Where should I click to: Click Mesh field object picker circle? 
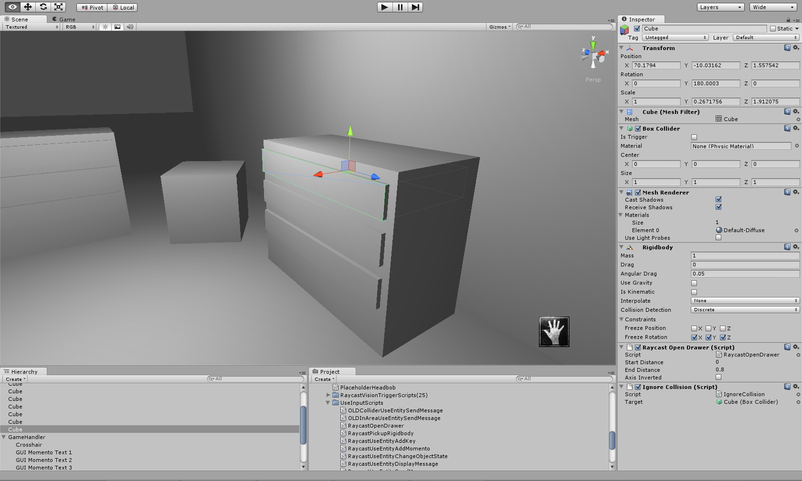pyautogui.click(x=798, y=119)
